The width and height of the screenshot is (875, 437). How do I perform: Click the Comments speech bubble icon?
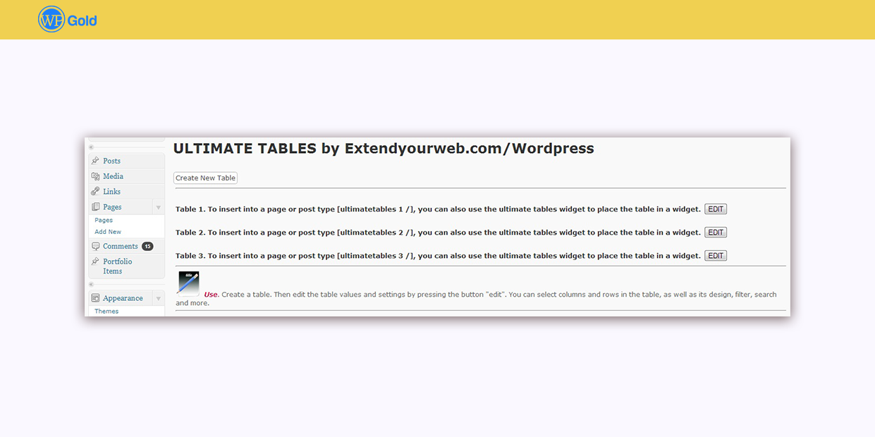coord(95,247)
